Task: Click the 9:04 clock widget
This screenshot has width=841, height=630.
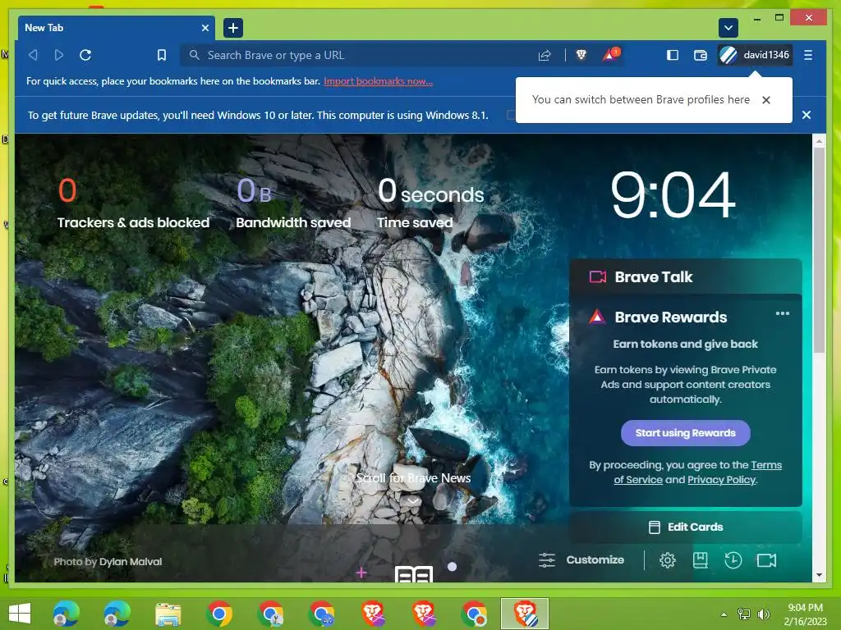Action: click(x=673, y=194)
